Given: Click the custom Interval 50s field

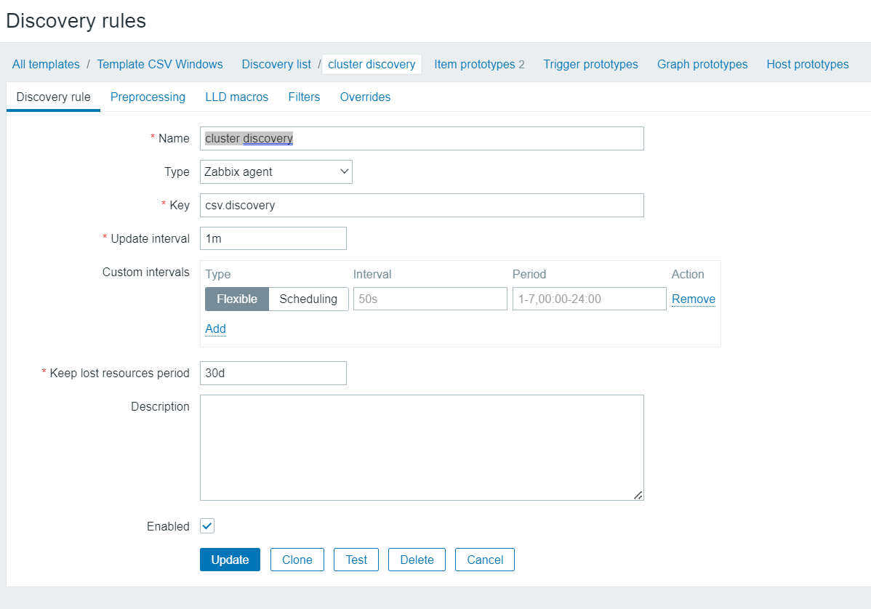Looking at the screenshot, I should pyautogui.click(x=430, y=299).
